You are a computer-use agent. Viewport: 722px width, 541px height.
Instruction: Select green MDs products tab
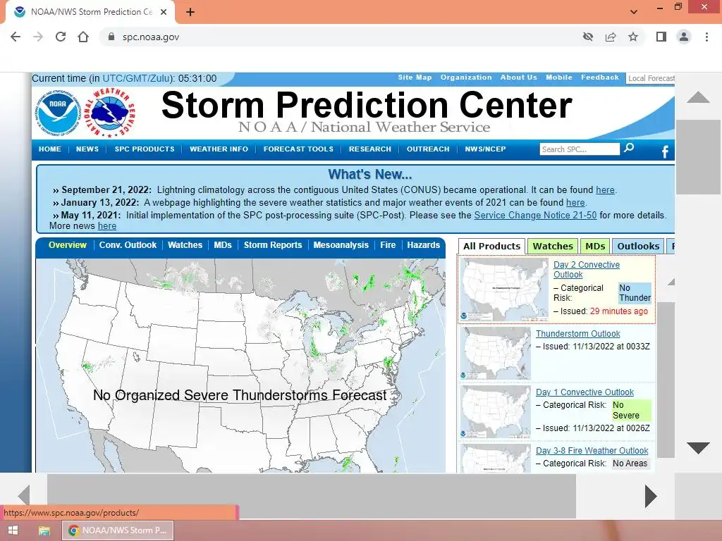(x=595, y=246)
